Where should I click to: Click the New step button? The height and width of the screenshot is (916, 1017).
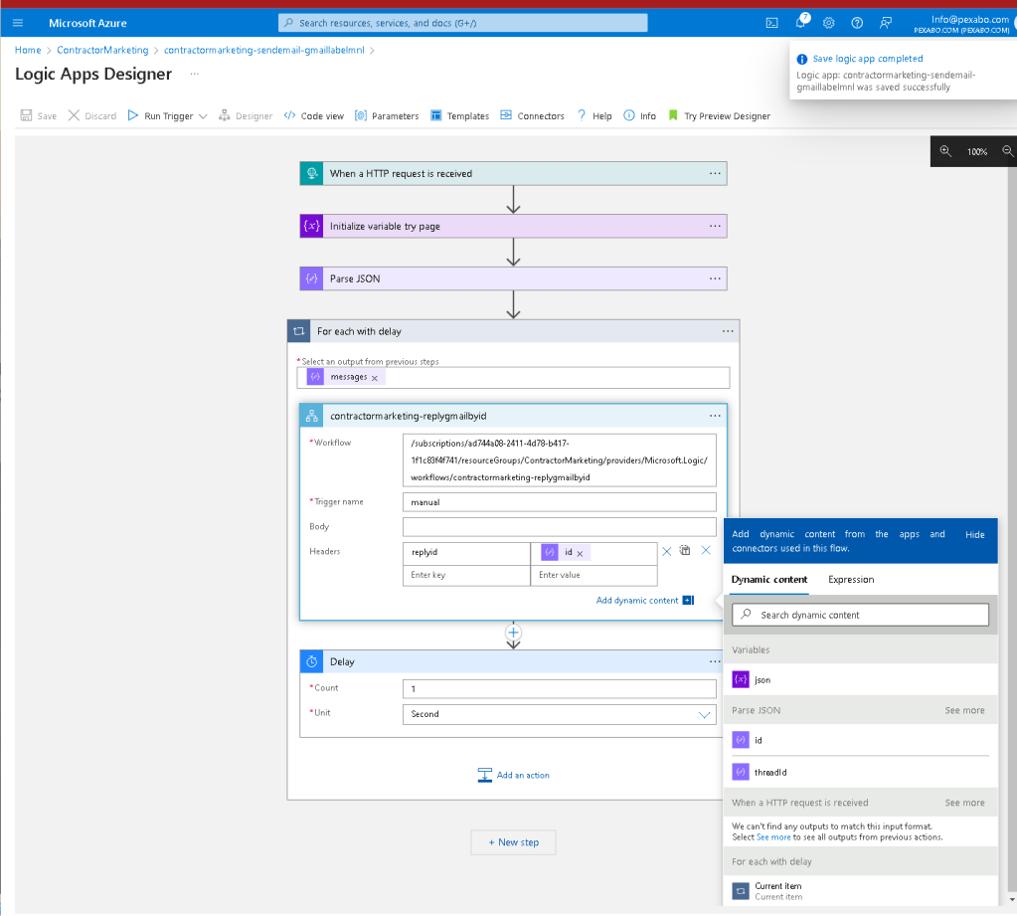513,842
